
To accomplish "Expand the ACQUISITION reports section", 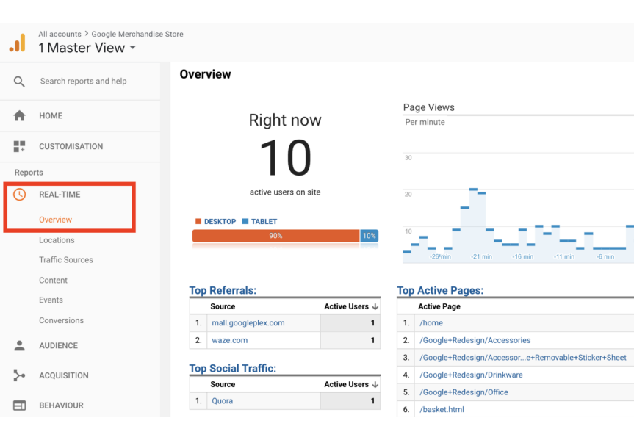I will click(x=63, y=375).
